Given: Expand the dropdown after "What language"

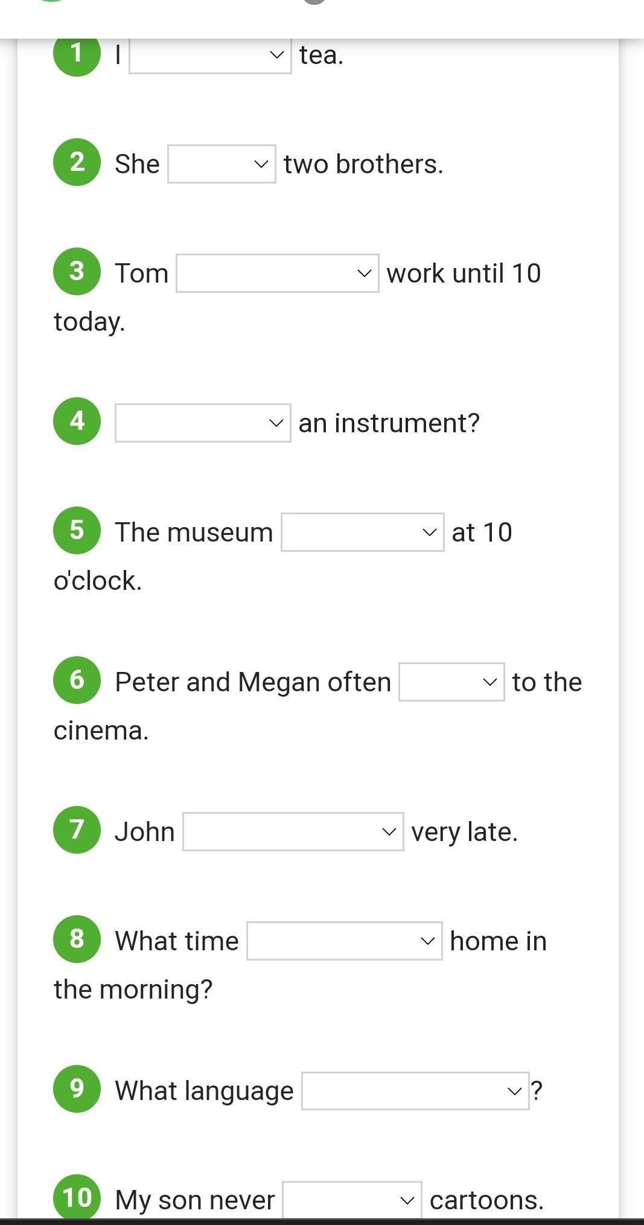Looking at the screenshot, I should click(415, 1091).
